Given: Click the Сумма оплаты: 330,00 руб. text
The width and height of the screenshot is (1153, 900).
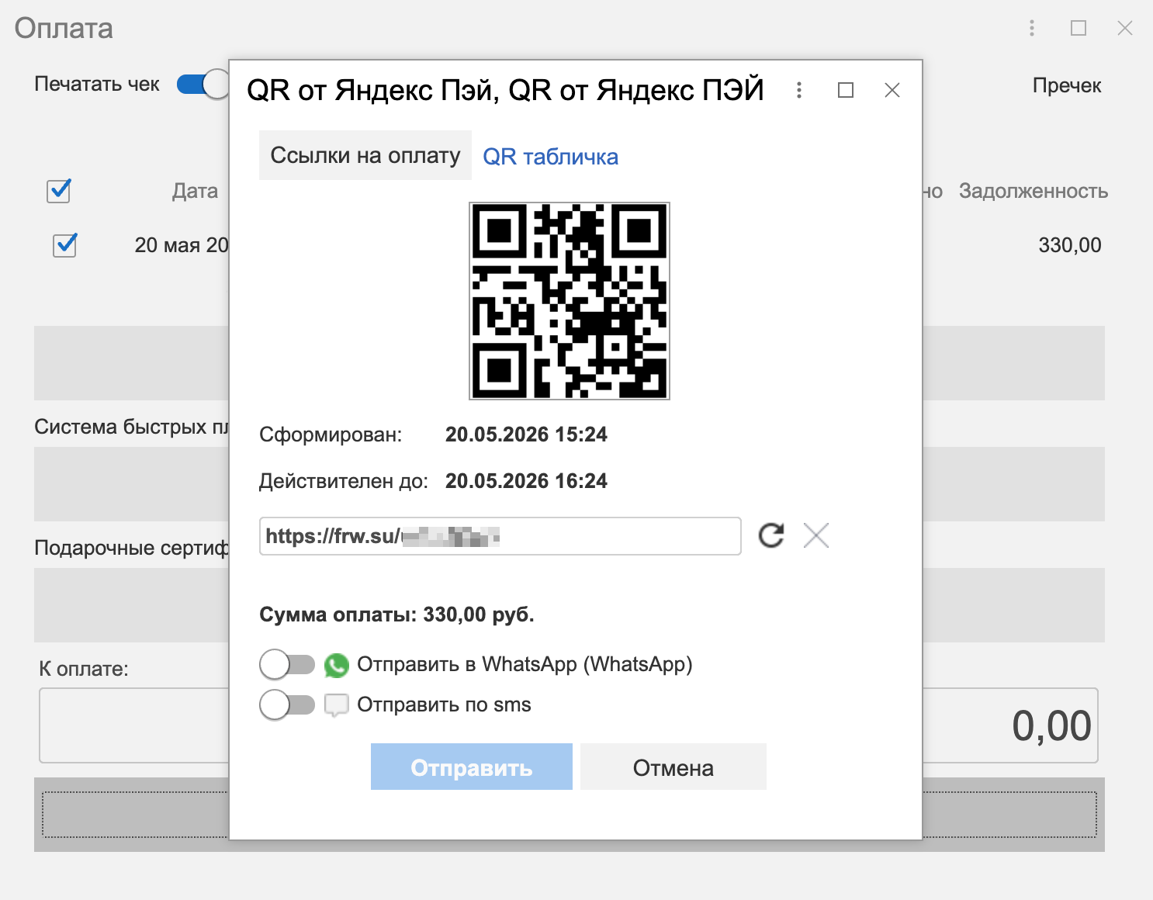Looking at the screenshot, I should 396,614.
